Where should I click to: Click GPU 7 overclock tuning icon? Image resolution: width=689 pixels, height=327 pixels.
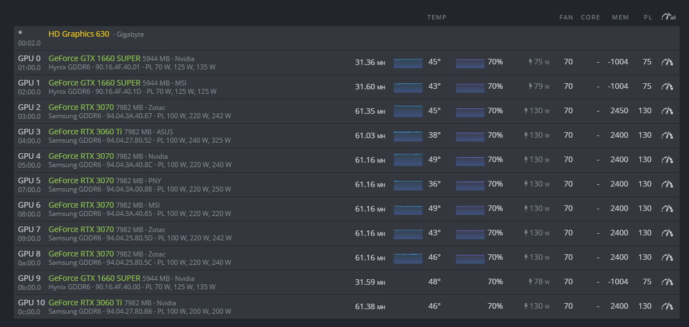coord(667,233)
